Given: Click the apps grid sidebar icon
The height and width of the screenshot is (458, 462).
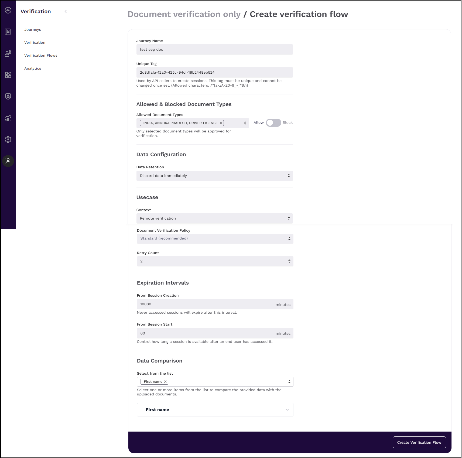Looking at the screenshot, I should pos(8,75).
